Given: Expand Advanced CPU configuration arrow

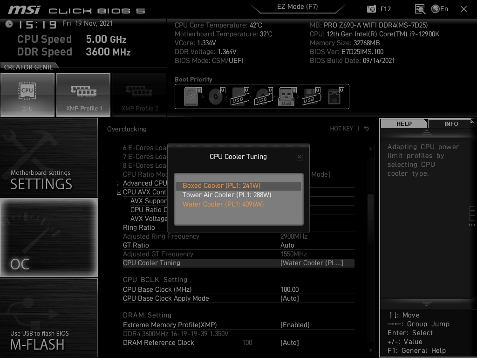Looking at the screenshot, I should click(x=119, y=183).
